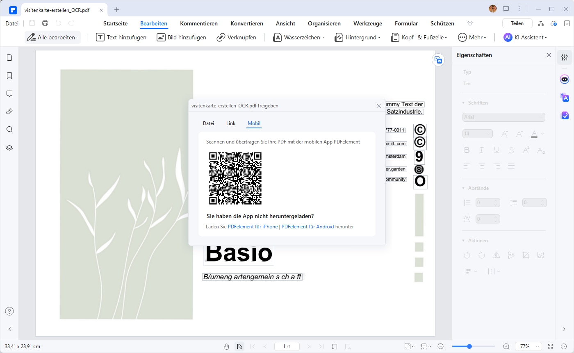This screenshot has width=574, height=353.
Task: Click the help question mark icon
Action: tap(9, 311)
